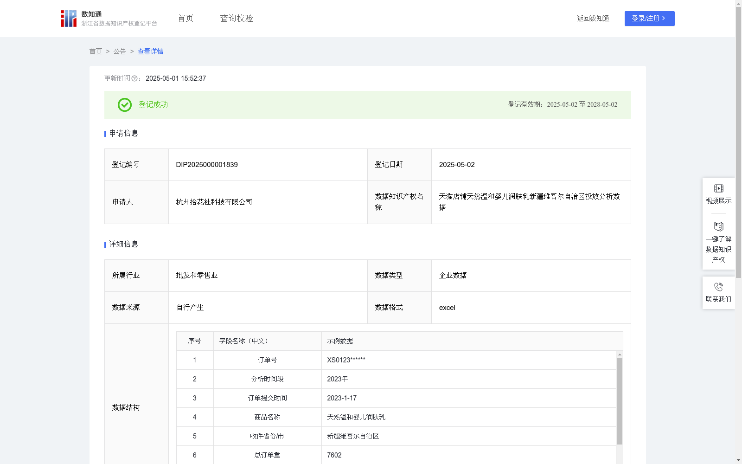Click the 数知通 platform logo
This screenshot has height=464, width=742.
point(109,19)
